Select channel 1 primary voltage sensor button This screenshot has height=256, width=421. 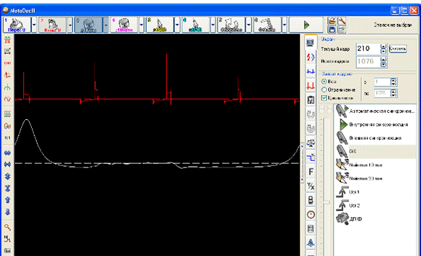tap(16, 25)
